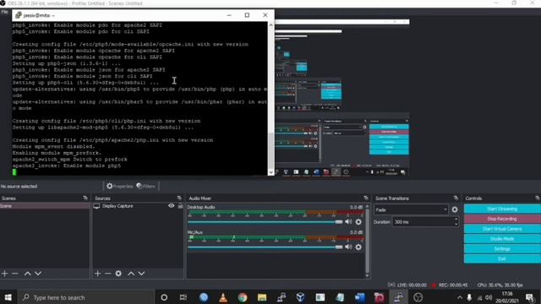Open VirtualBox from taskbar

pos(301,297)
